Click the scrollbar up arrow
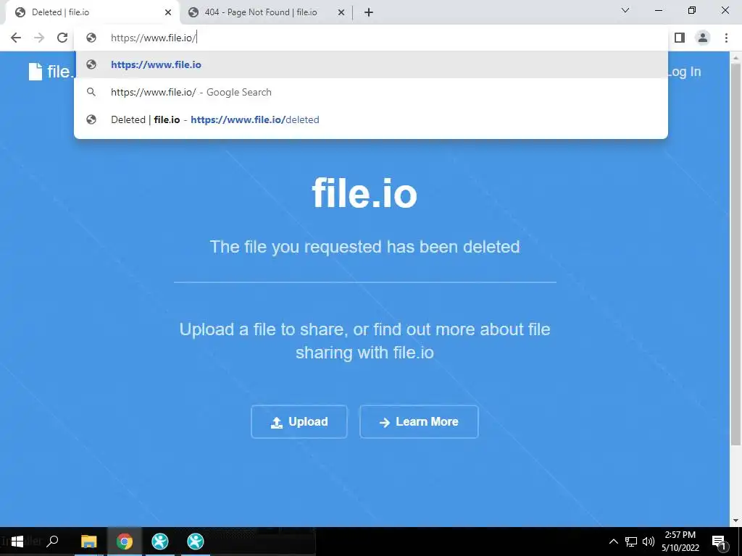The height and width of the screenshot is (556, 742). (x=735, y=57)
